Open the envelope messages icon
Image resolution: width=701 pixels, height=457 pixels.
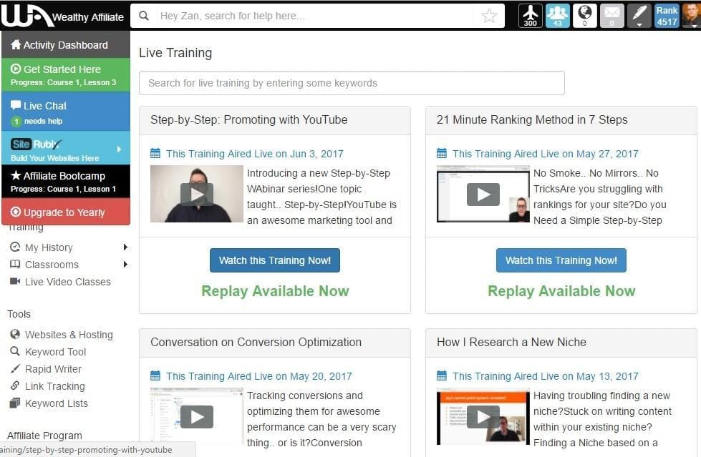tap(611, 16)
